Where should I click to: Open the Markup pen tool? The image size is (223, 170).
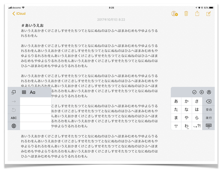click(x=209, y=92)
